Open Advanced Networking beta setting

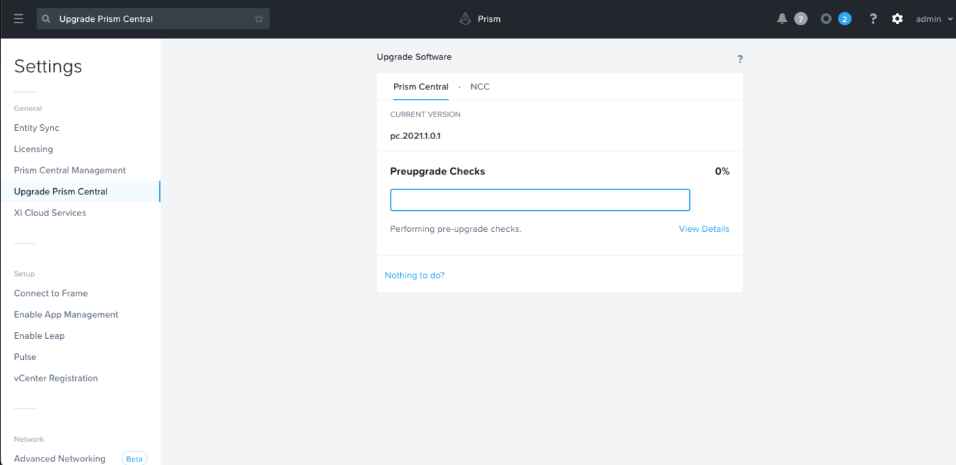point(60,459)
